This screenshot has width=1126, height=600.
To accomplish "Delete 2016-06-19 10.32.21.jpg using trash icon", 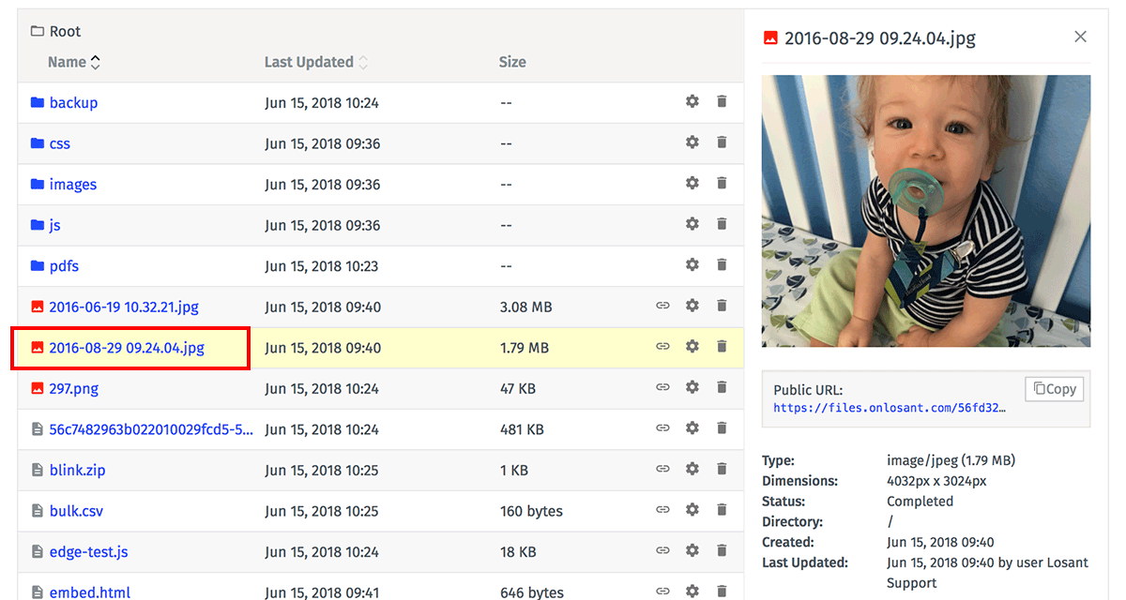I will tap(722, 306).
